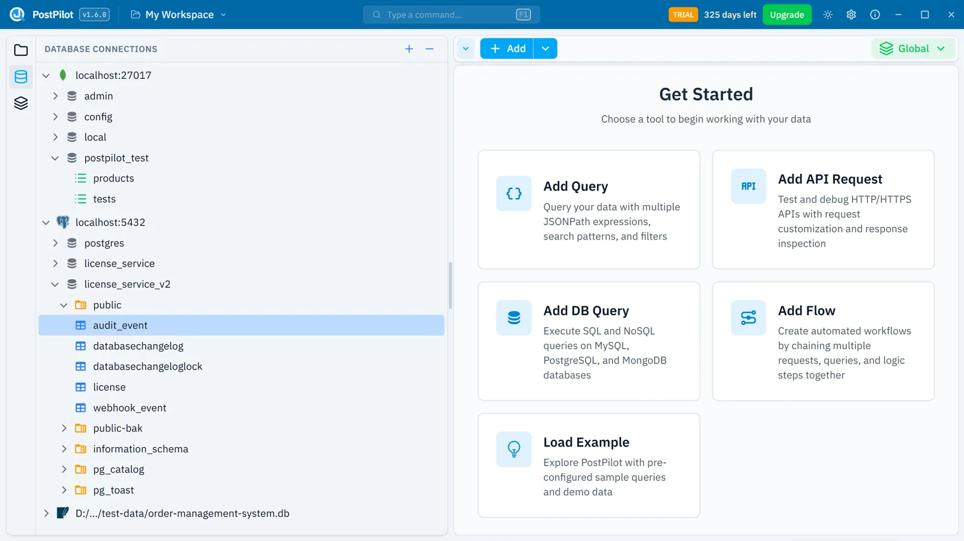Click the collection icon beside products
The height and width of the screenshot is (541, 964).
tap(81, 178)
